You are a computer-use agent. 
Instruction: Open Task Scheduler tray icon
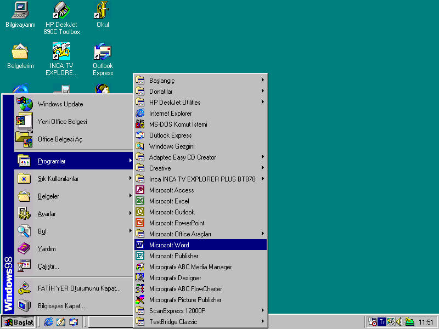click(x=372, y=322)
